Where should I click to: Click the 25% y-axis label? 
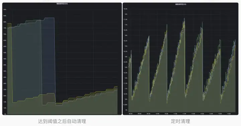(x=5, y=90)
